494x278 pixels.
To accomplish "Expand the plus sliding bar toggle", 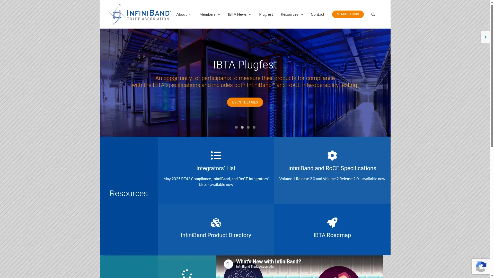I will coord(486,37).
